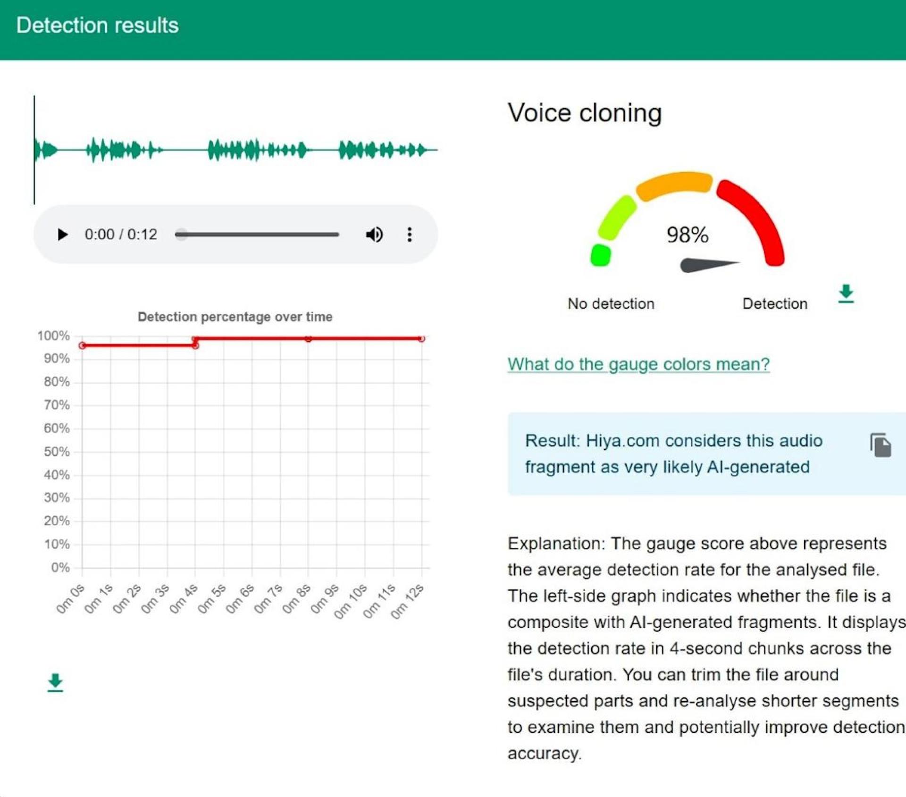The height and width of the screenshot is (797, 906).
Task: Download the detection percentage chart
Action: 55,682
